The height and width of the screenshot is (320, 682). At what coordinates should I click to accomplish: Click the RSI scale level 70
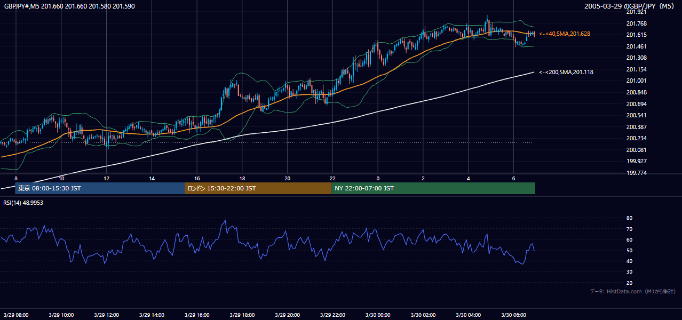coord(629,229)
